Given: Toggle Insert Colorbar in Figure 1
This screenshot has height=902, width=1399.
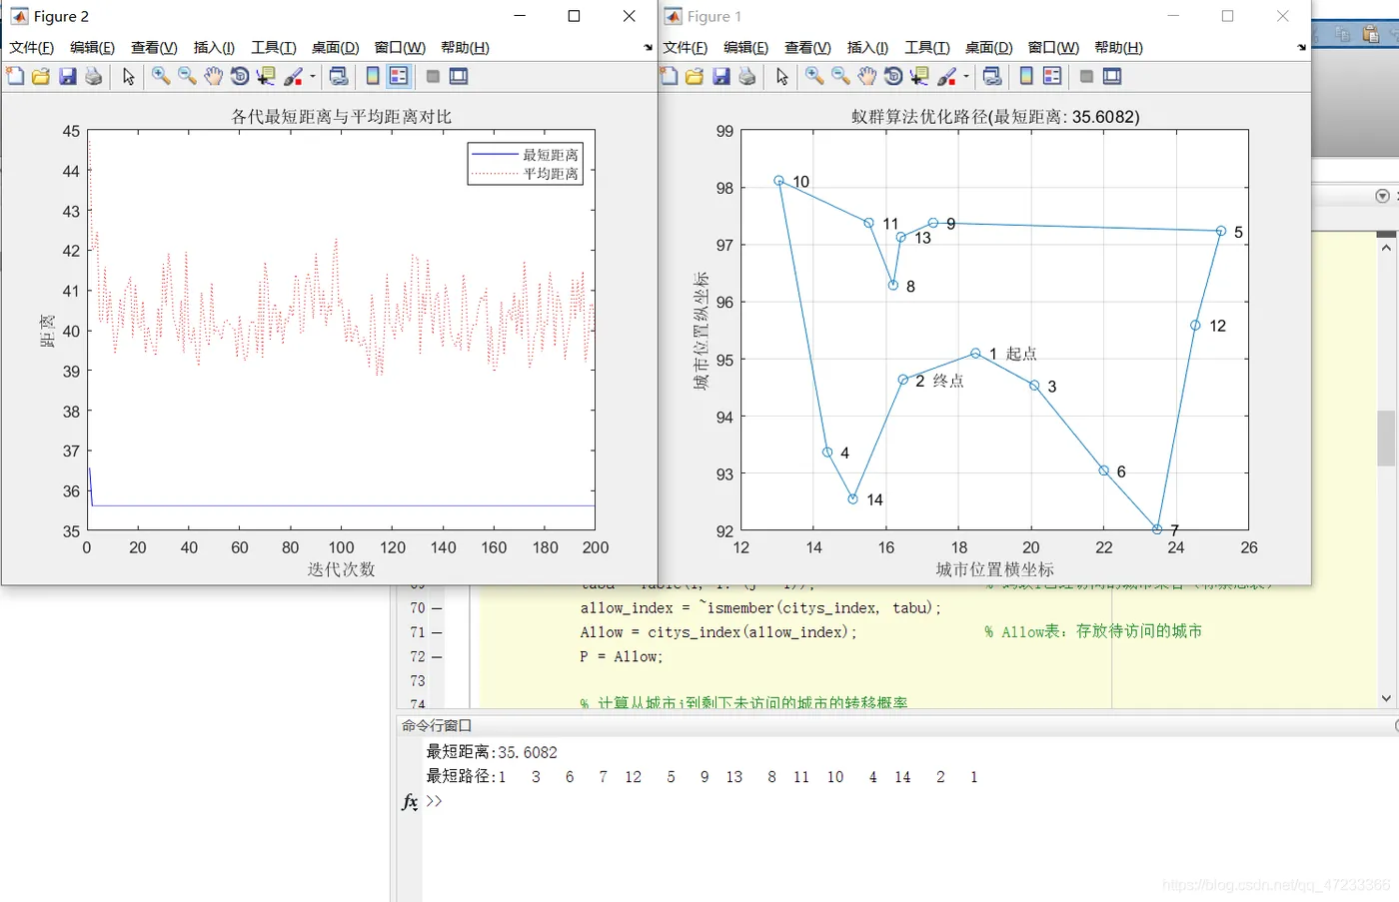Looking at the screenshot, I should [x=1026, y=76].
